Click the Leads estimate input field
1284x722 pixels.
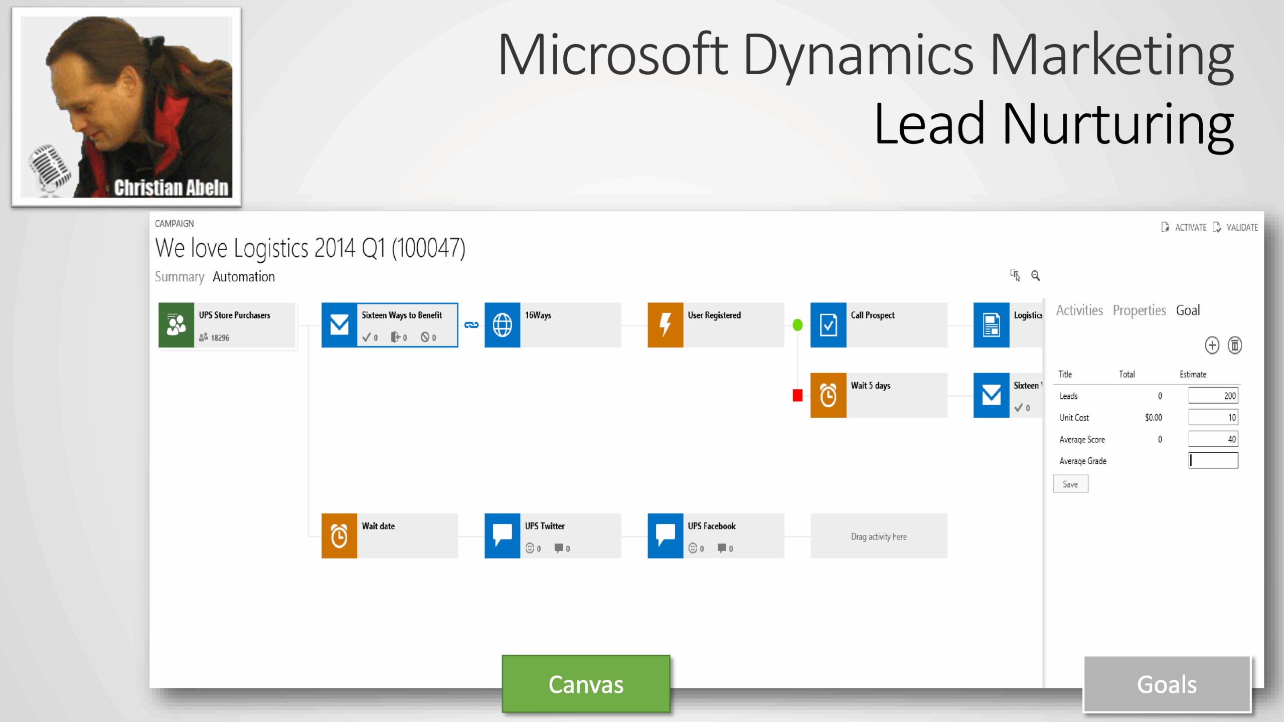[x=1213, y=396]
